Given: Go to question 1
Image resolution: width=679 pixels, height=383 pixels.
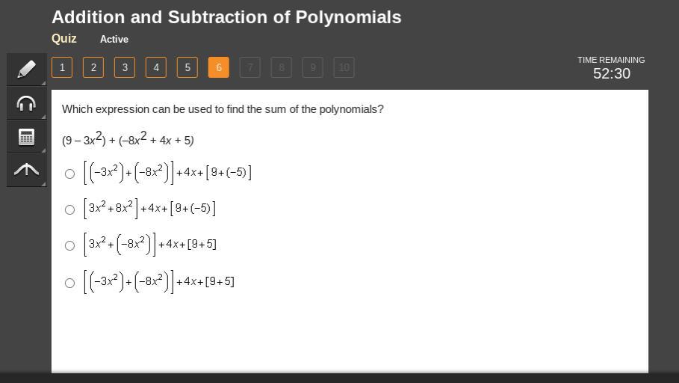Looking at the screenshot, I should (62, 67).
